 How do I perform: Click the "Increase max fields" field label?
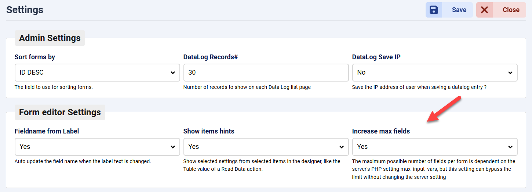click(381, 131)
